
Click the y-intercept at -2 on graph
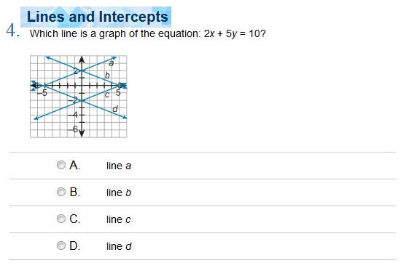click(x=82, y=101)
